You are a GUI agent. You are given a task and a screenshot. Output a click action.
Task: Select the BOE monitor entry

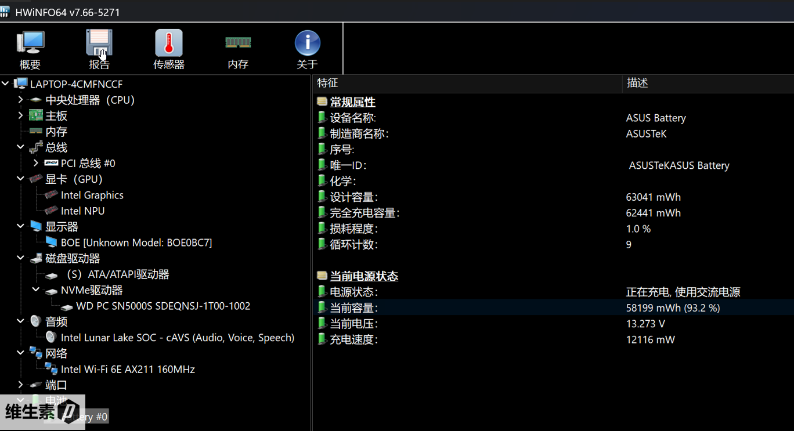click(x=136, y=243)
